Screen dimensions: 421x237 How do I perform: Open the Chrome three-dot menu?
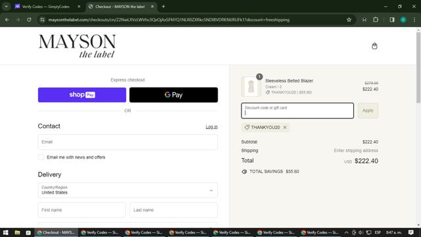[414, 20]
